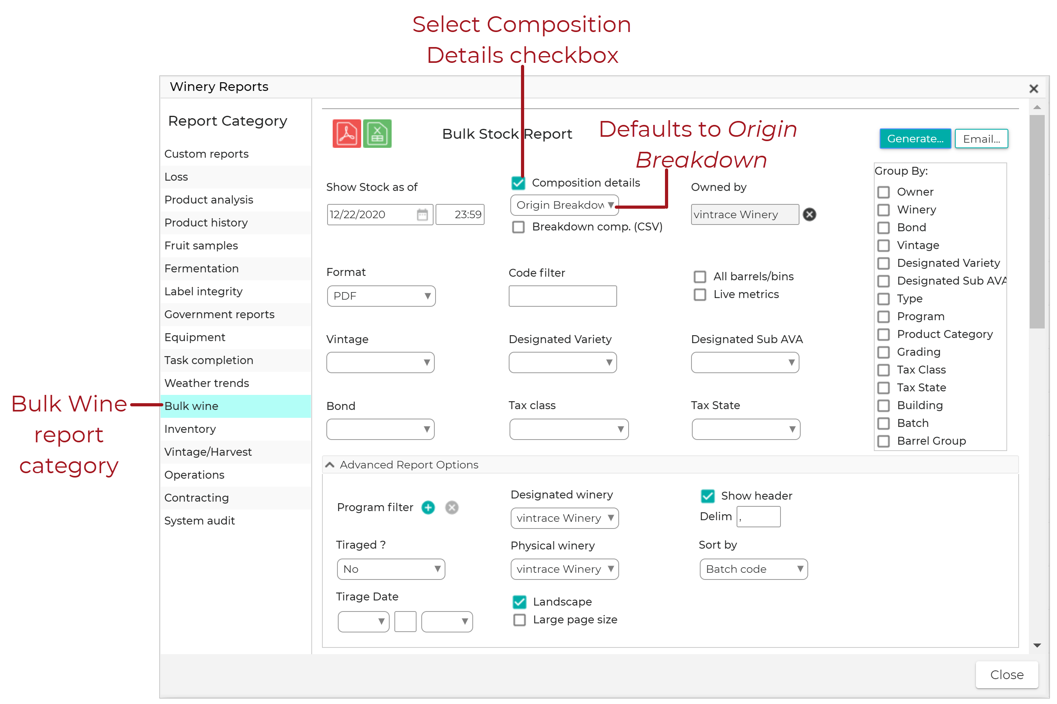Open Government reports category
The image size is (1057, 704).
[235, 314]
